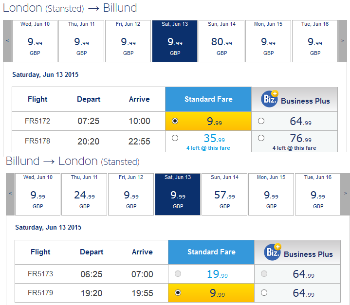The width and height of the screenshot is (350, 305).
Task: Click outbound Standard Fare column header
Action: (208, 99)
